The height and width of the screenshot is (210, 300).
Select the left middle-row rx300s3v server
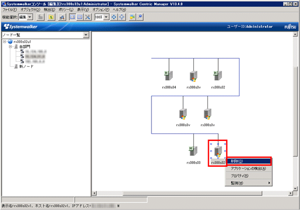pos(183,114)
